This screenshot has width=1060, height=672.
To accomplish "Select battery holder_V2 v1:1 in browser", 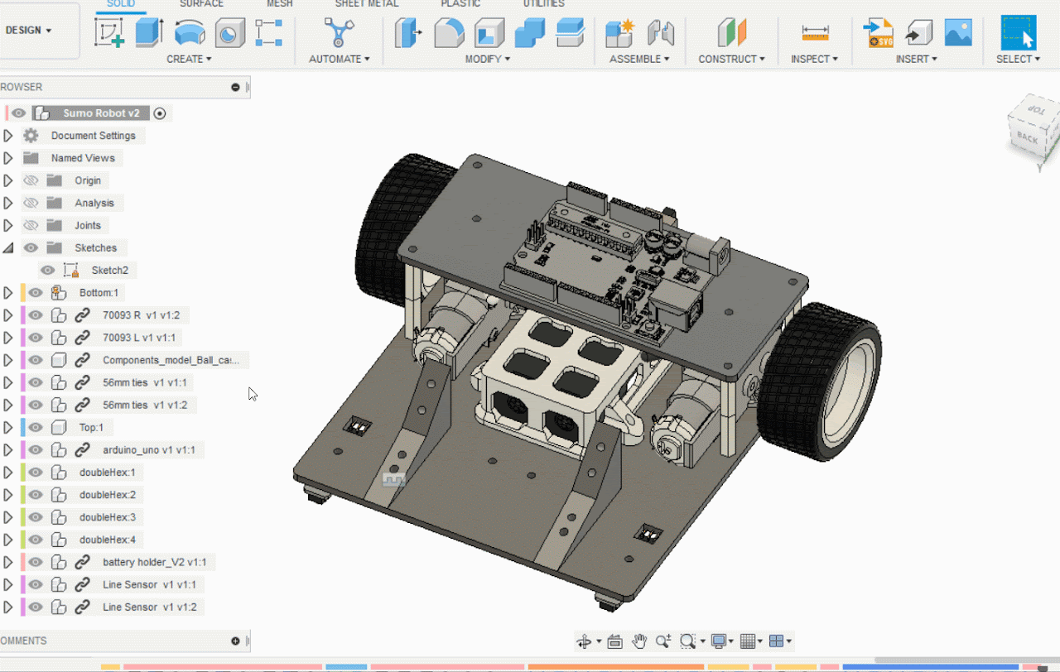I will (x=155, y=563).
